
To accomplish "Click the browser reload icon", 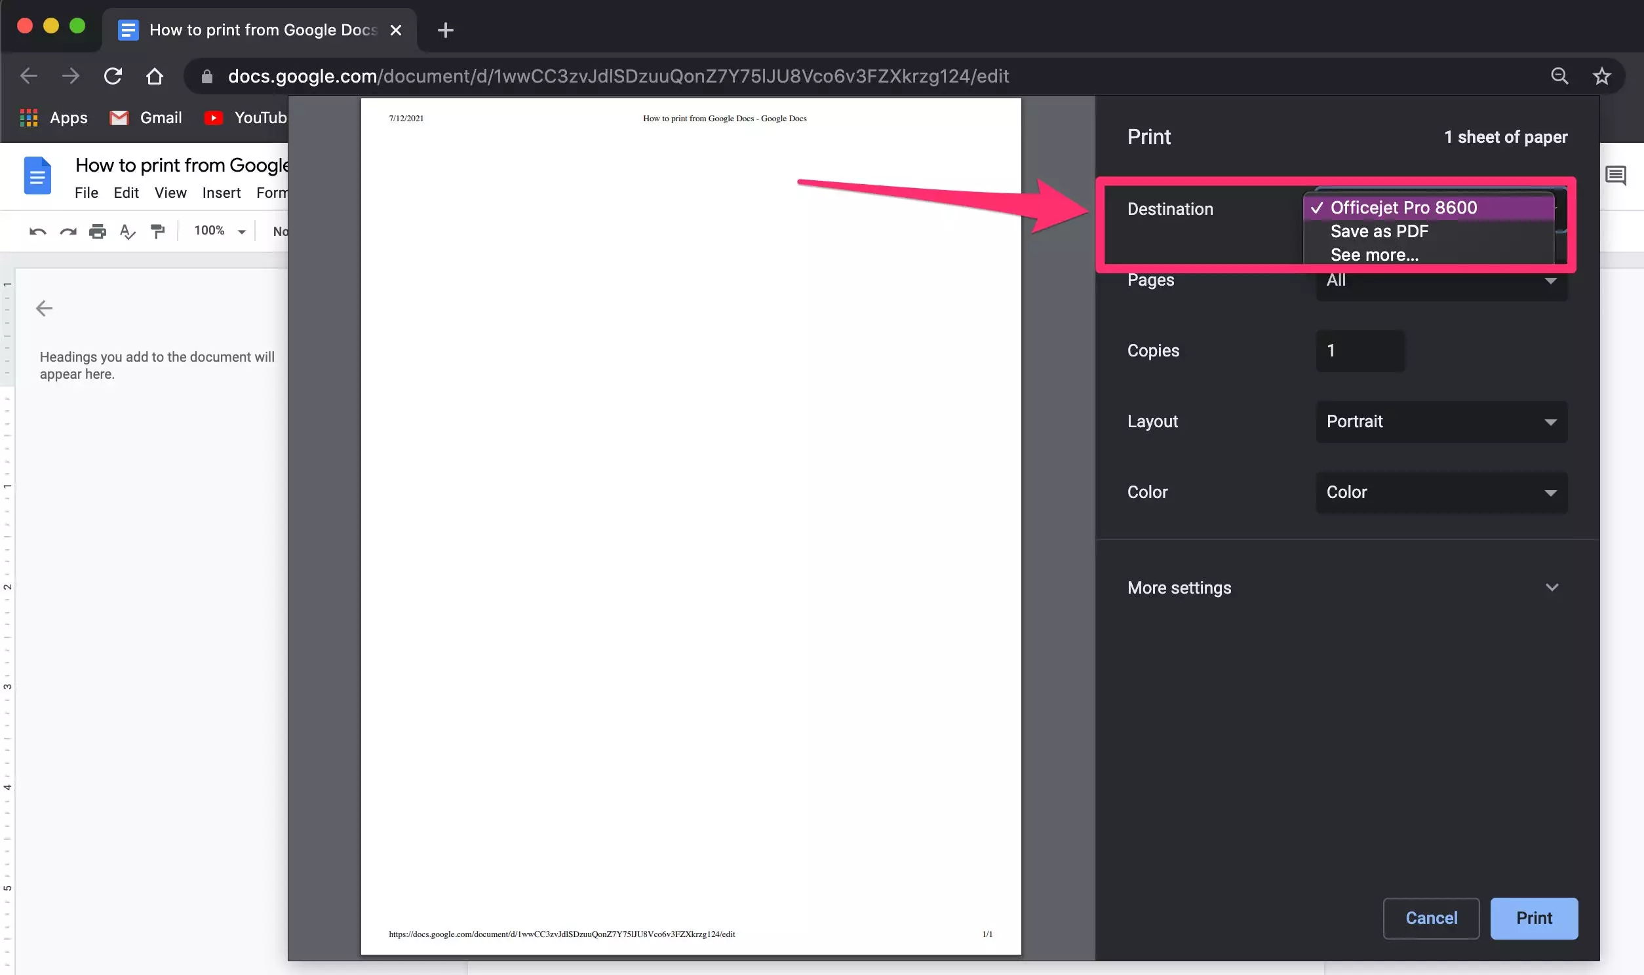I will [x=113, y=76].
